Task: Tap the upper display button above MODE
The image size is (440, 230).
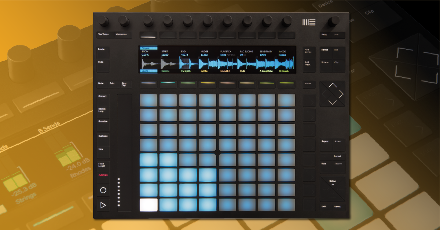Action: pos(286,36)
